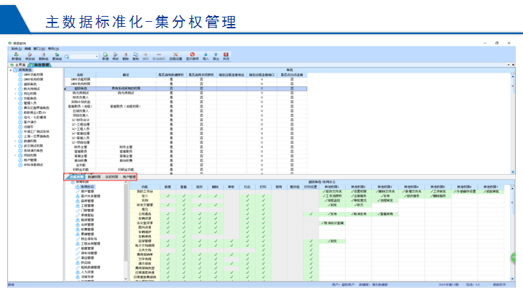Open the toolbar search box dropdown arrow

(97, 57)
